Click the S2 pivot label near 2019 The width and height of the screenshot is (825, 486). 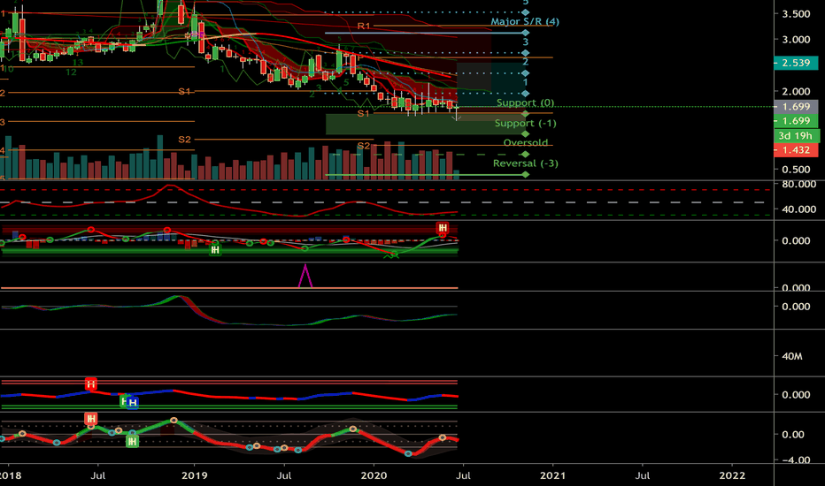pyautogui.click(x=184, y=140)
